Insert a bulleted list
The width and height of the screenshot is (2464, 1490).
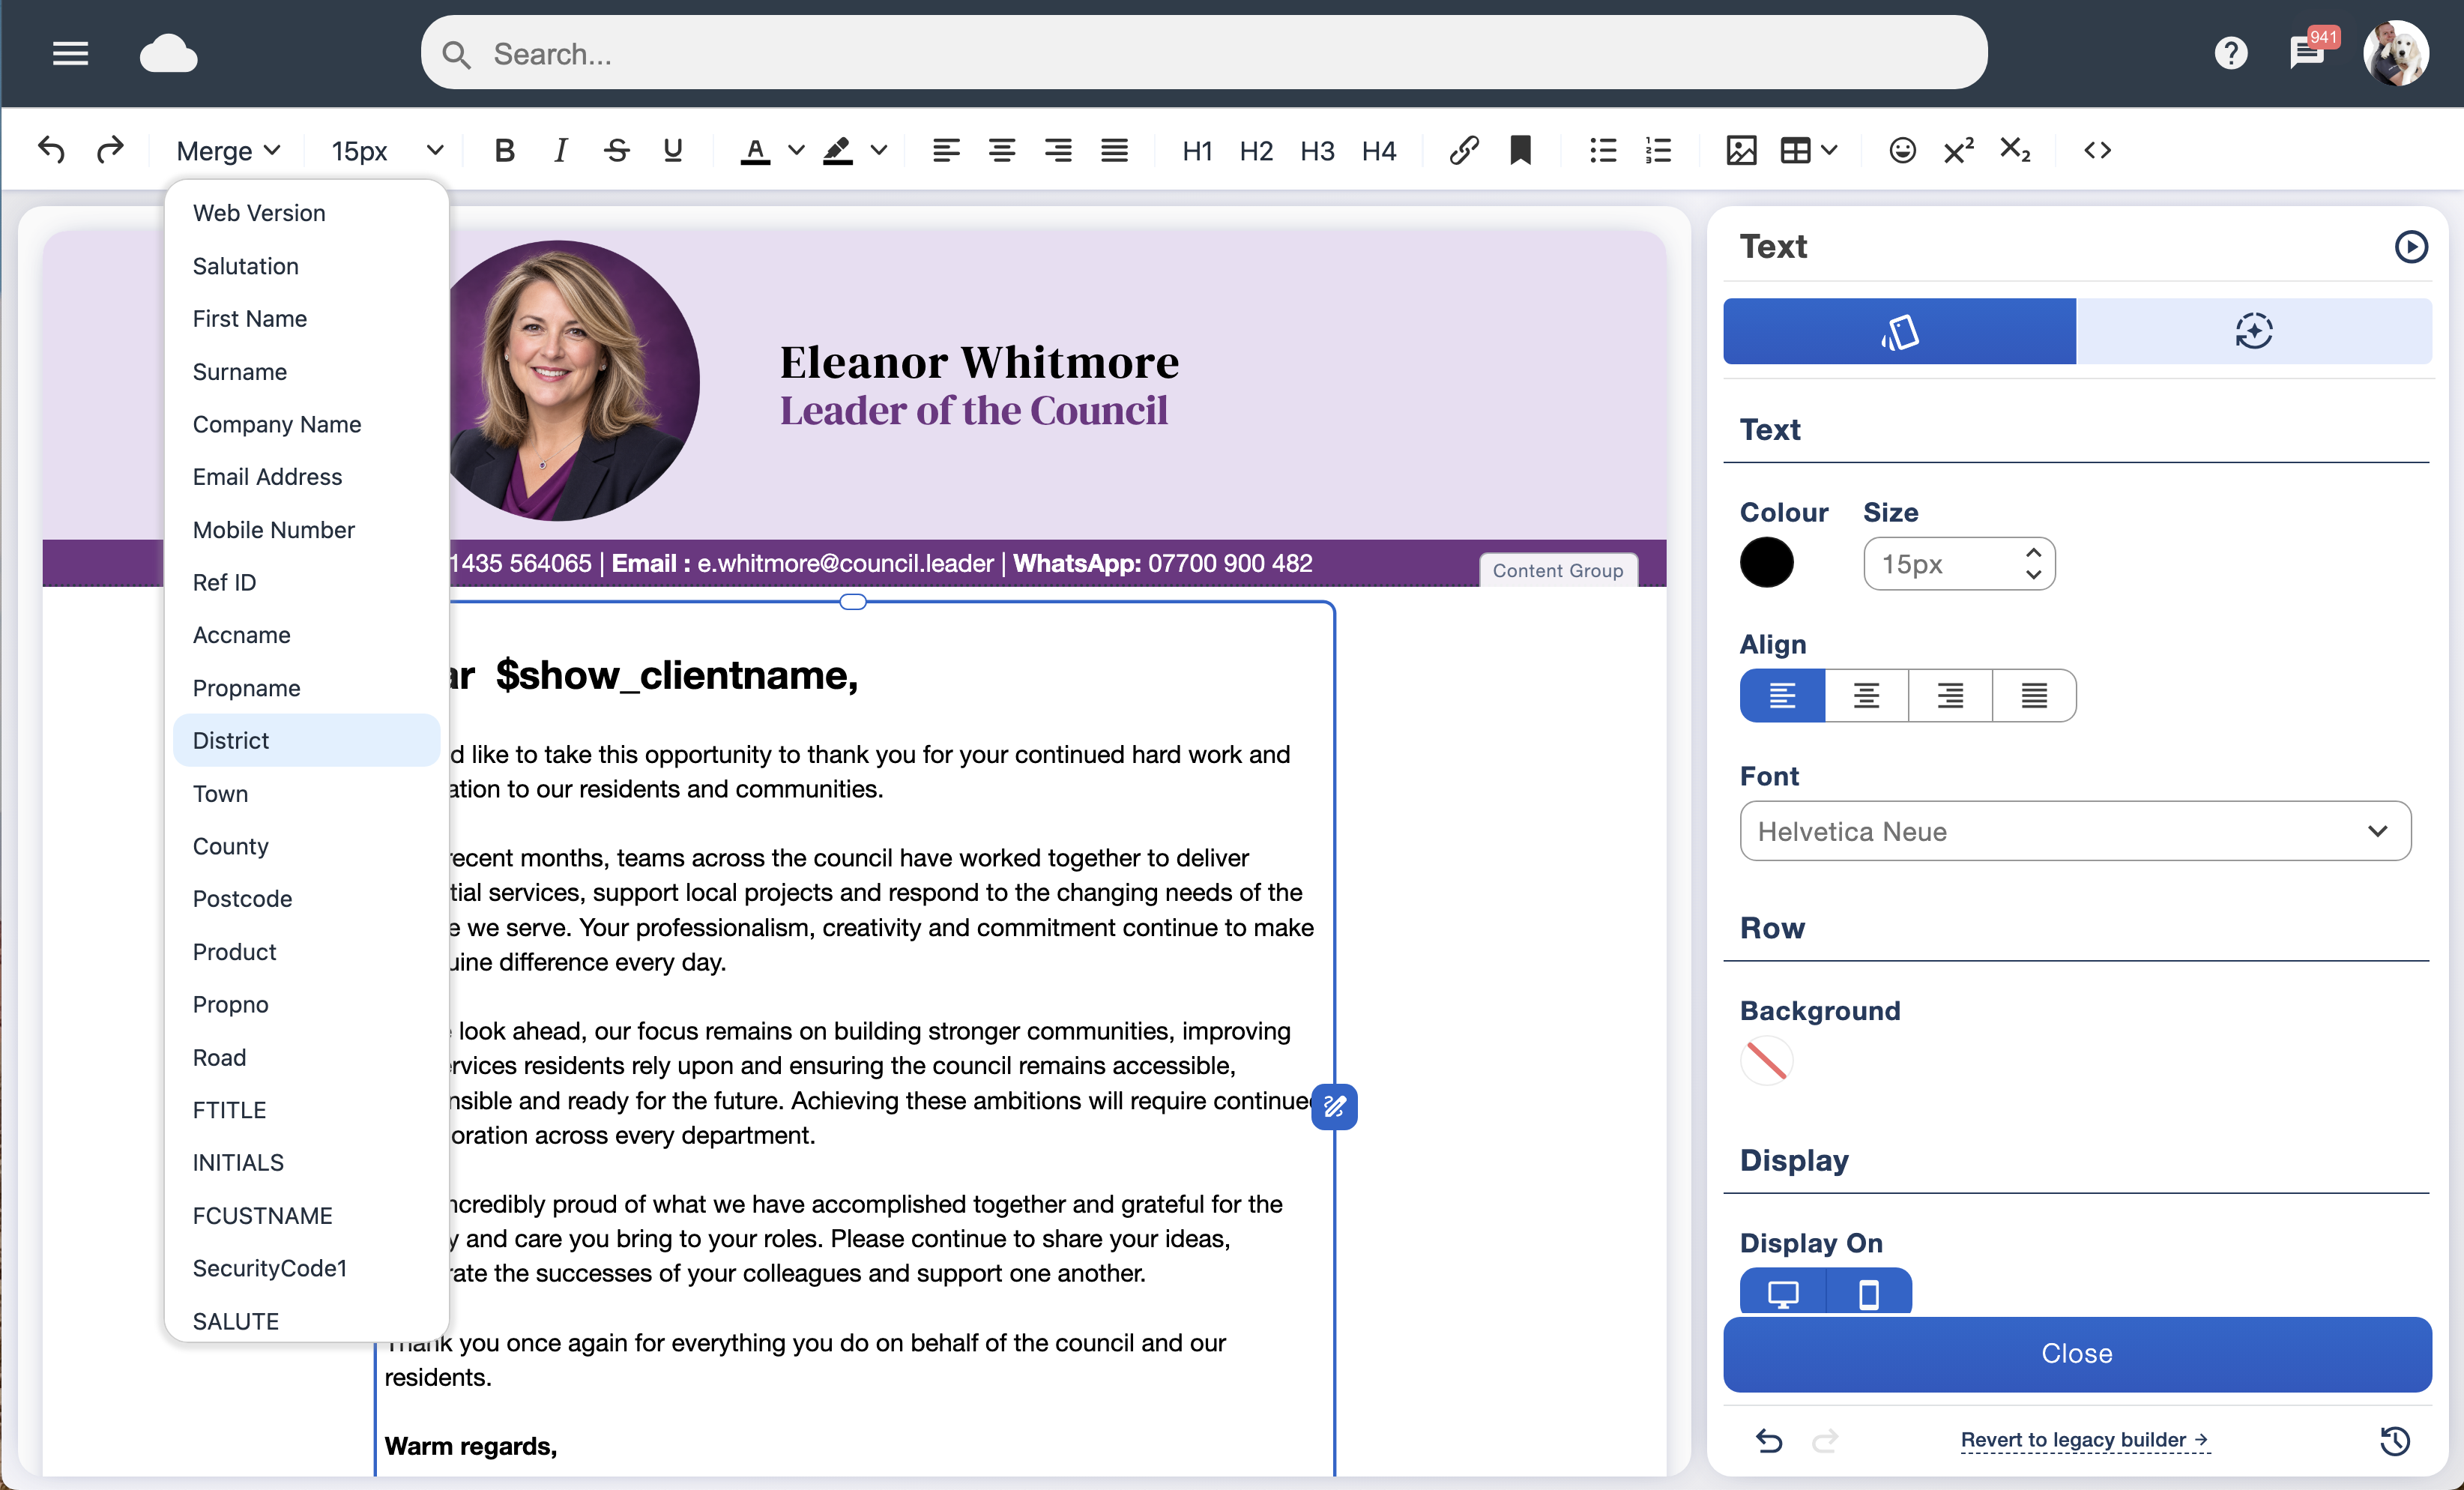click(x=1603, y=150)
